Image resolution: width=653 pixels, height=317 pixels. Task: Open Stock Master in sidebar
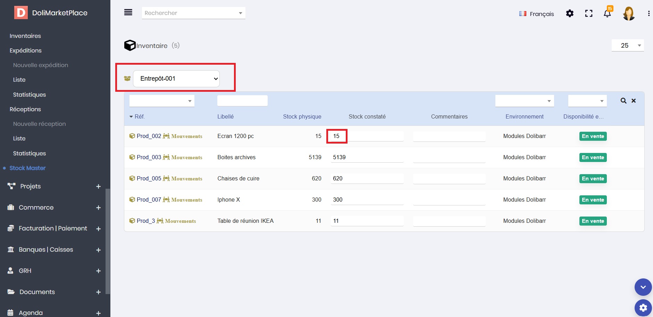[x=28, y=168]
